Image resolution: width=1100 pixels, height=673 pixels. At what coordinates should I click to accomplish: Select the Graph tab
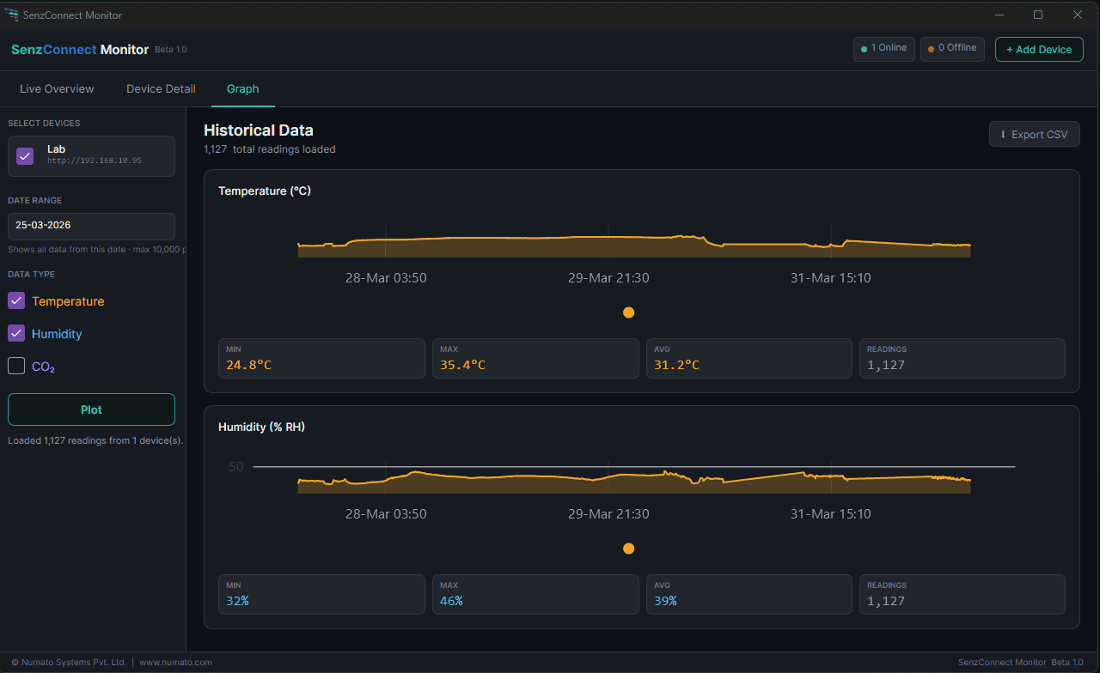pyautogui.click(x=242, y=89)
